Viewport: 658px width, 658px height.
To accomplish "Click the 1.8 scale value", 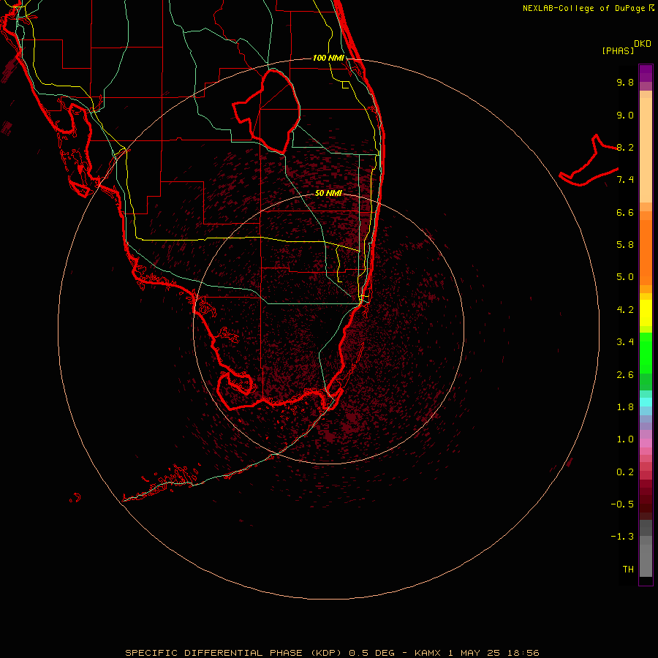I will (625, 407).
